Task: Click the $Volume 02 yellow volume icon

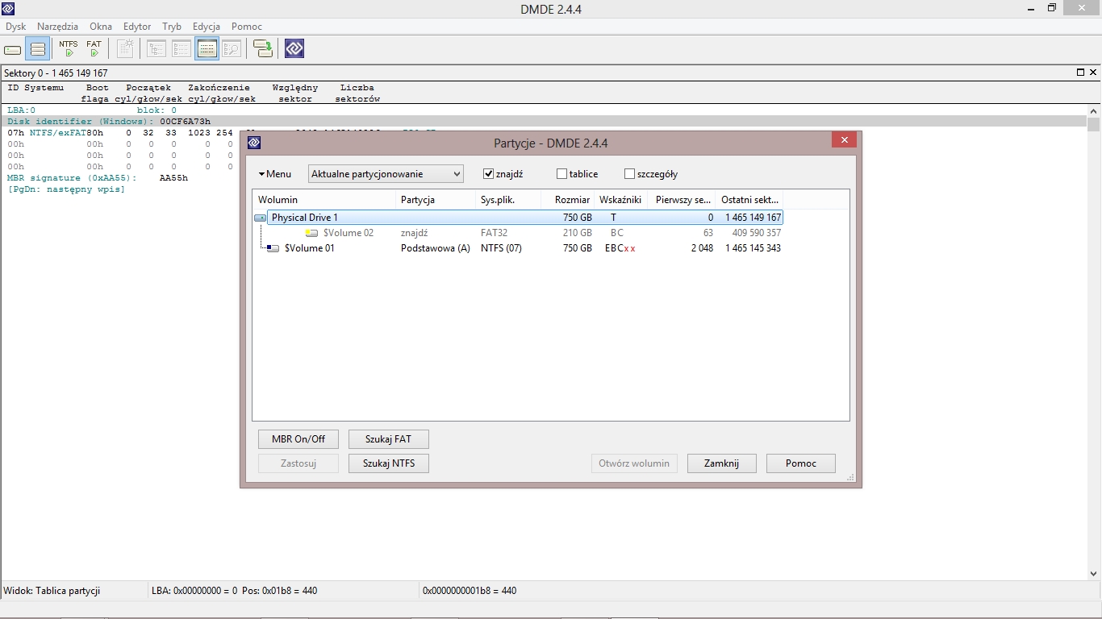Action: point(311,233)
